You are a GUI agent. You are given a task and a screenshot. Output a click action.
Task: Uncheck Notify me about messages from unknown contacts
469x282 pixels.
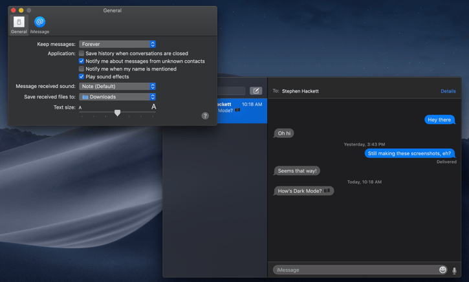click(x=82, y=61)
